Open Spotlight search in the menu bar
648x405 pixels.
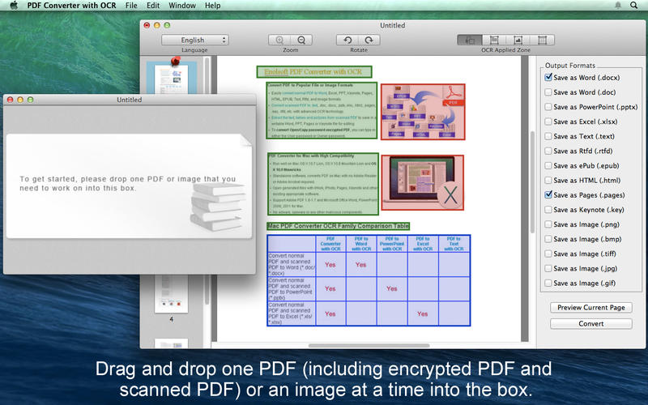pos(633,6)
